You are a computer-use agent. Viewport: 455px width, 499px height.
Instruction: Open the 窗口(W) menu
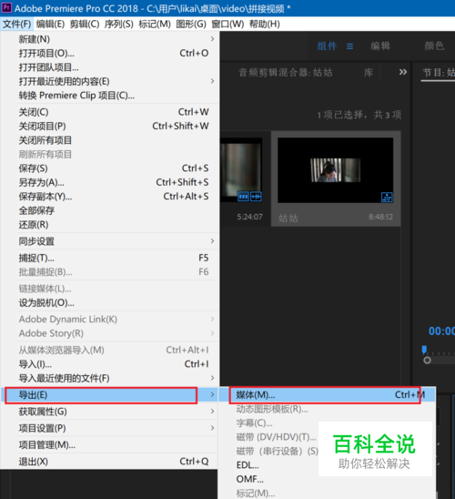tap(227, 25)
